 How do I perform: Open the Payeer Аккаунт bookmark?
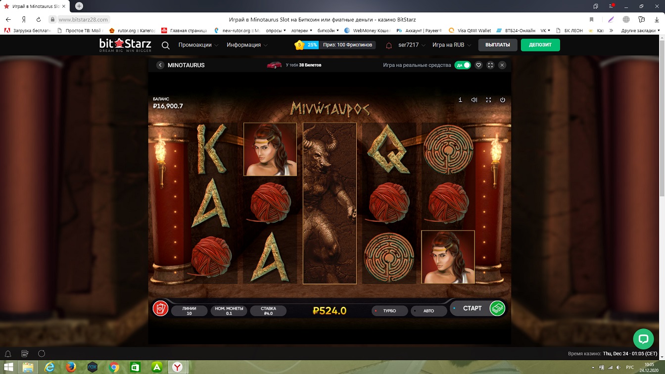click(419, 31)
